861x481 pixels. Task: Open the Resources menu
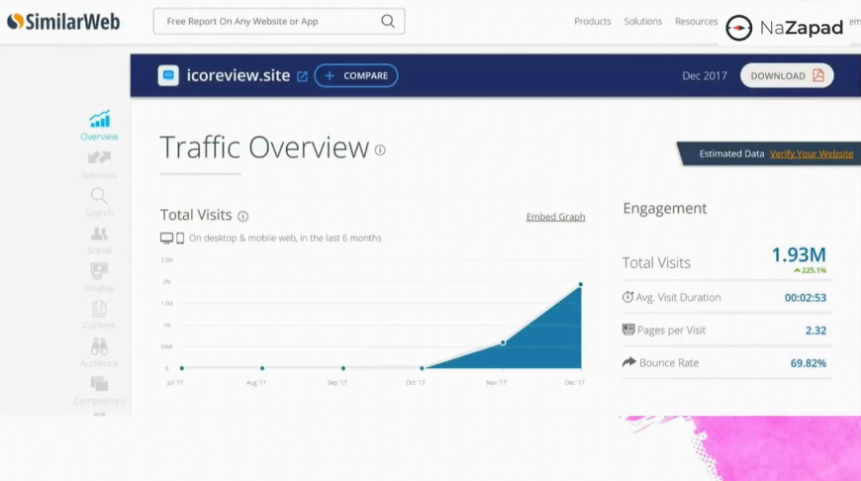[x=697, y=22]
